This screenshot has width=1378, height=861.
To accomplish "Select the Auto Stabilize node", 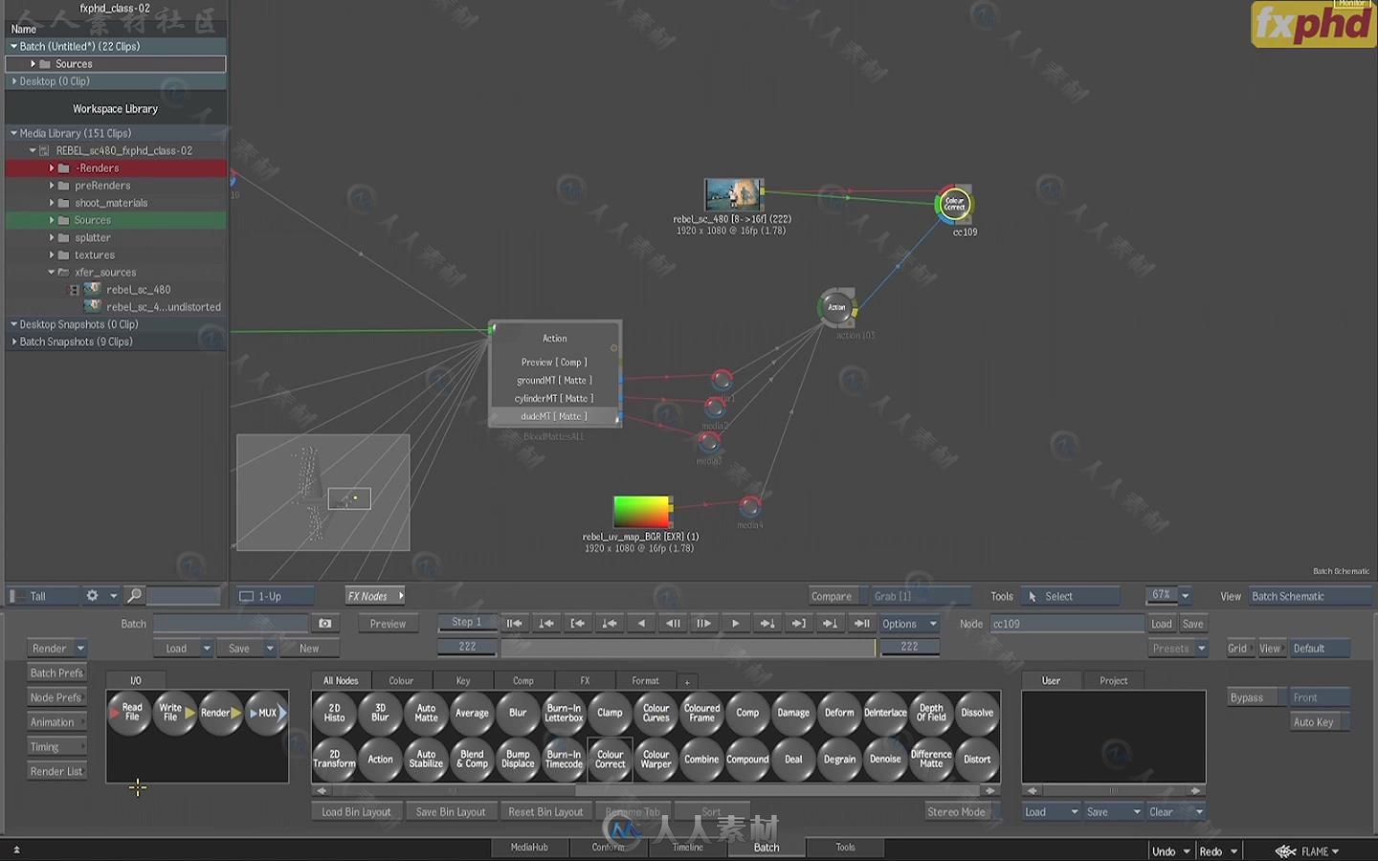I will 426,759.
